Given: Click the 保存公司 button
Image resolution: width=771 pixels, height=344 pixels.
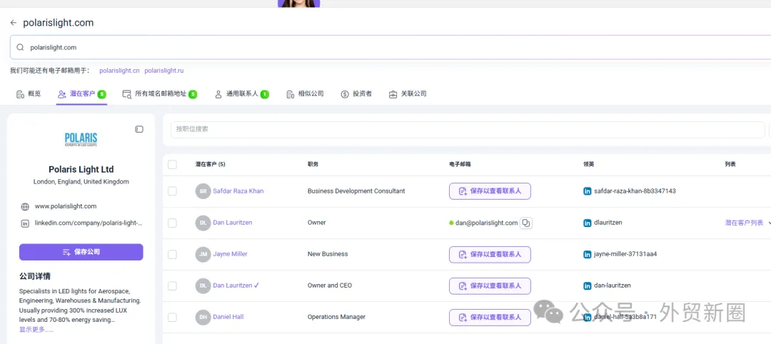Looking at the screenshot, I should [81, 252].
